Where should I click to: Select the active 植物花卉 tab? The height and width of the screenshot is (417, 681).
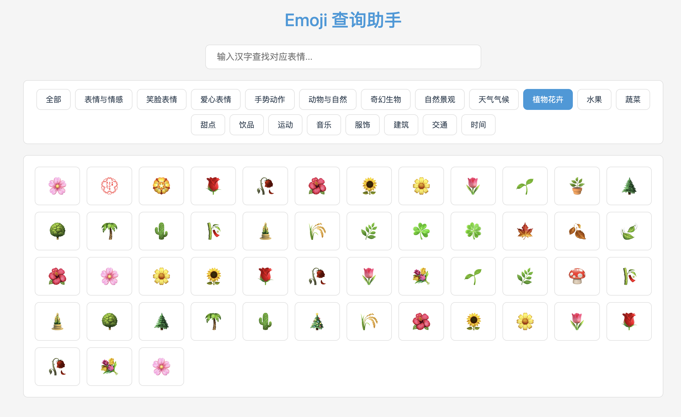point(547,99)
